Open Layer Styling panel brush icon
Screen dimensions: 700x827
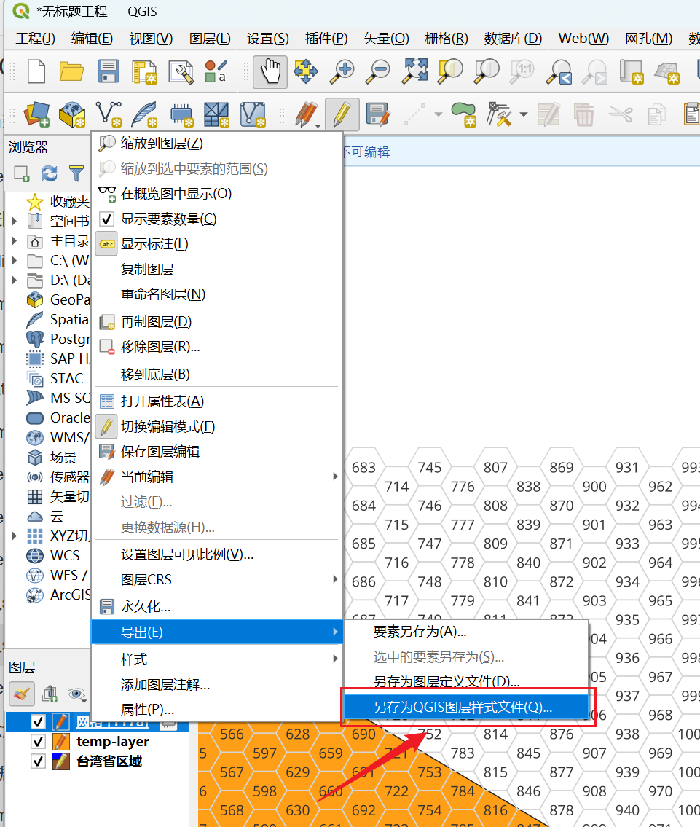point(22,694)
